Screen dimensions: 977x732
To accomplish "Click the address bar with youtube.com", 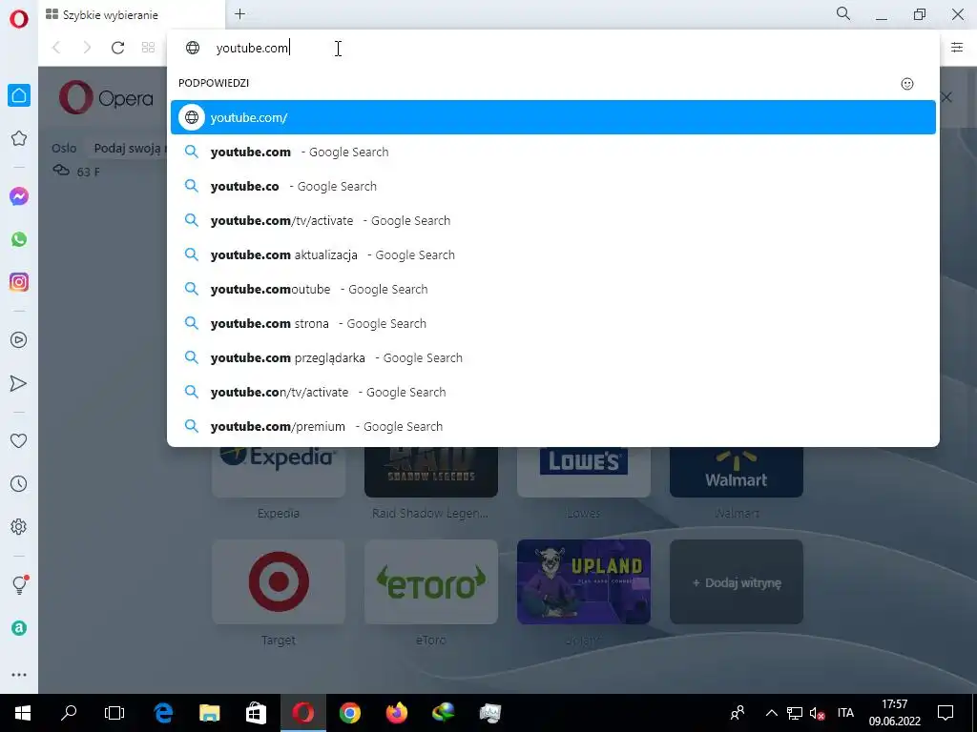I will click(x=553, y=48).
